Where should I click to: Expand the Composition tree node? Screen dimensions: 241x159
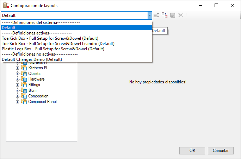(17, 96)
